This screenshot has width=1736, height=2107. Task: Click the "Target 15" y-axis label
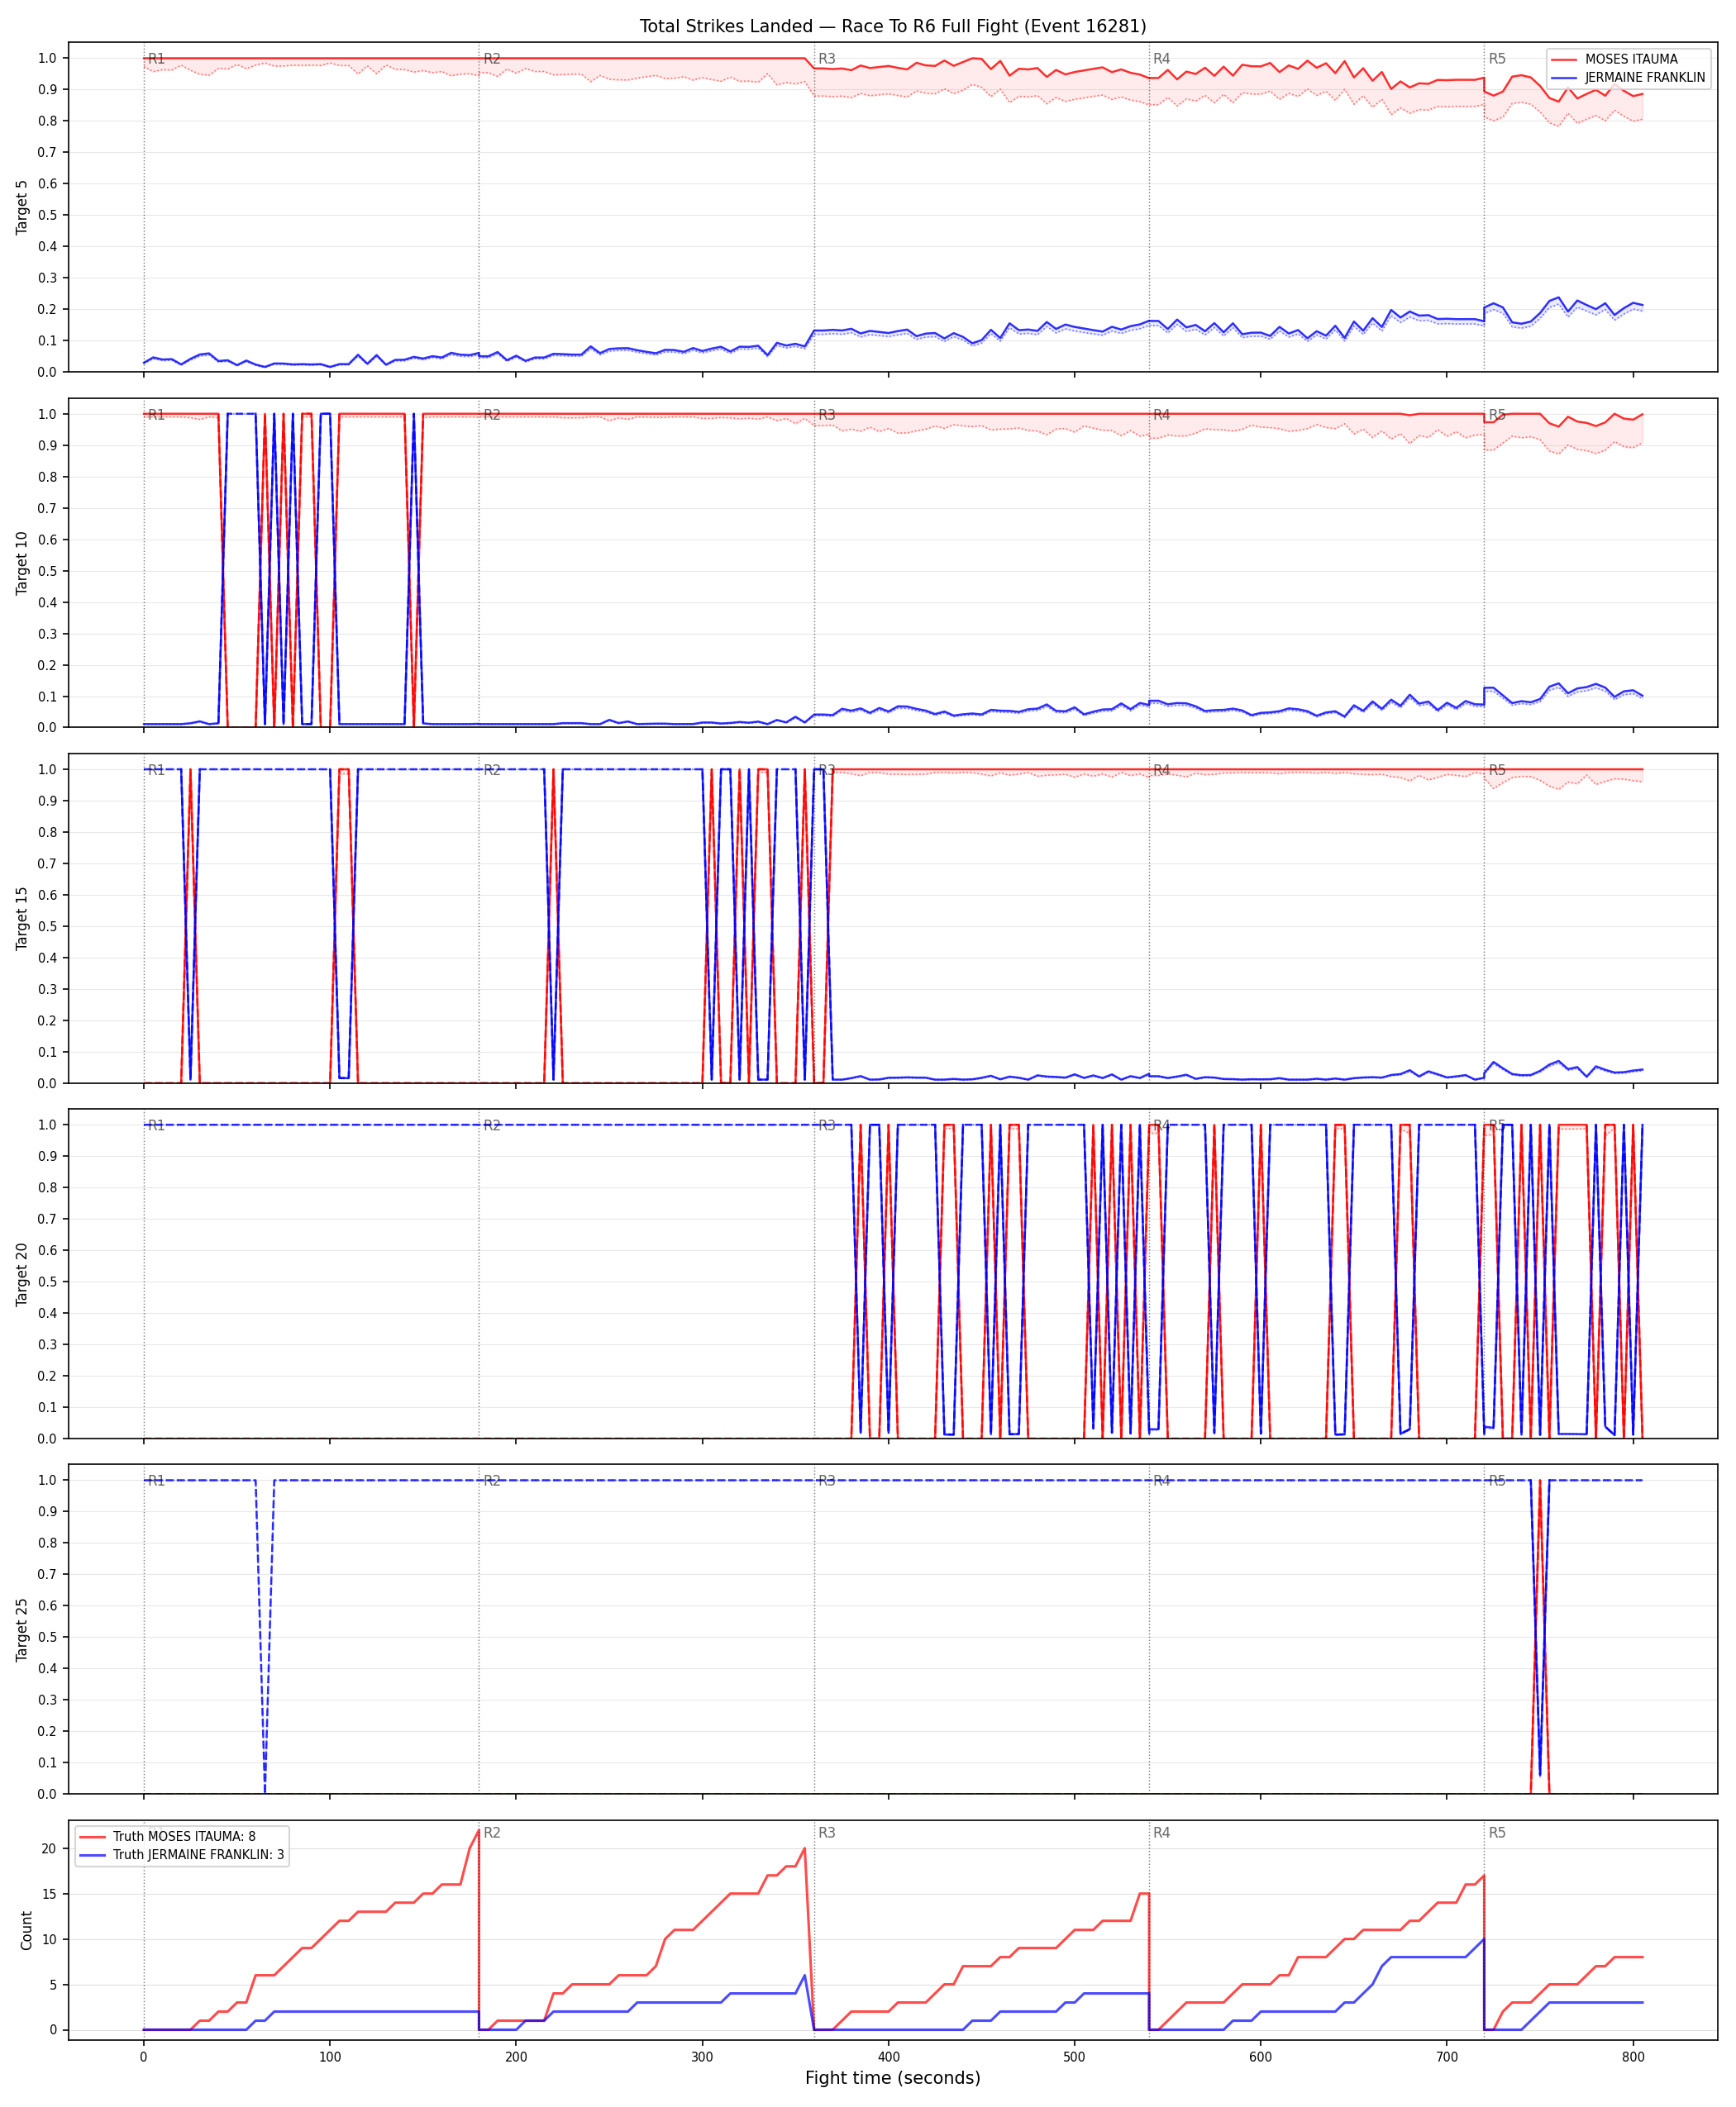tap(22, 917)
